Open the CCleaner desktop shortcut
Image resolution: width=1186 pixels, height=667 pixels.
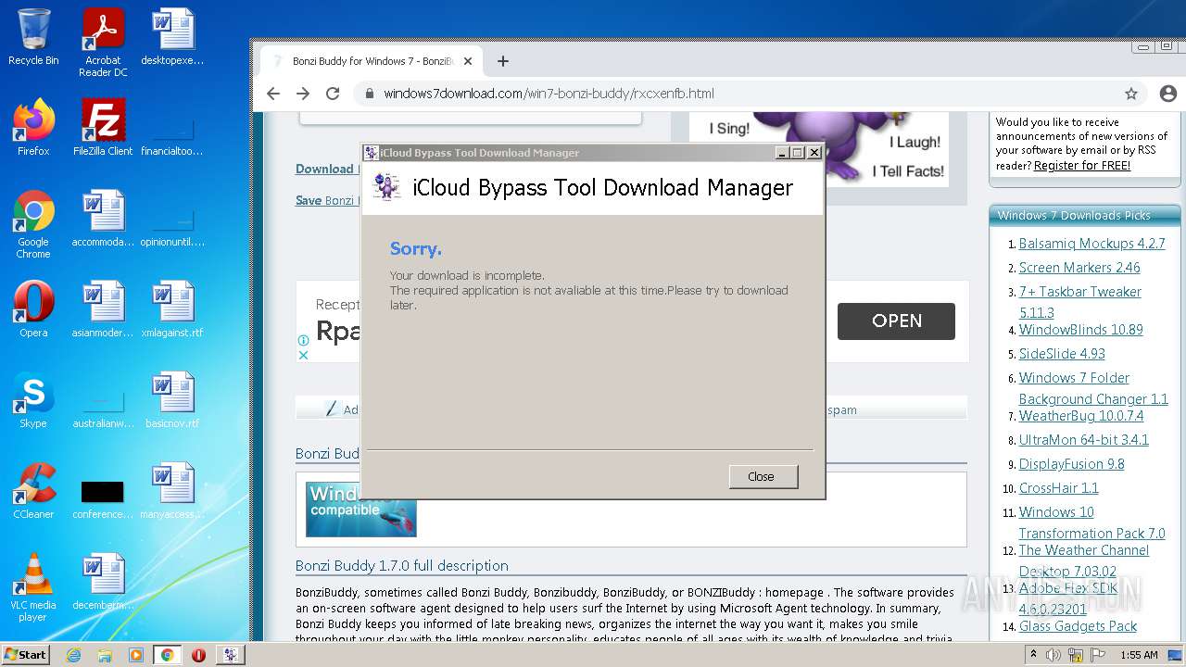click(33, 491)
